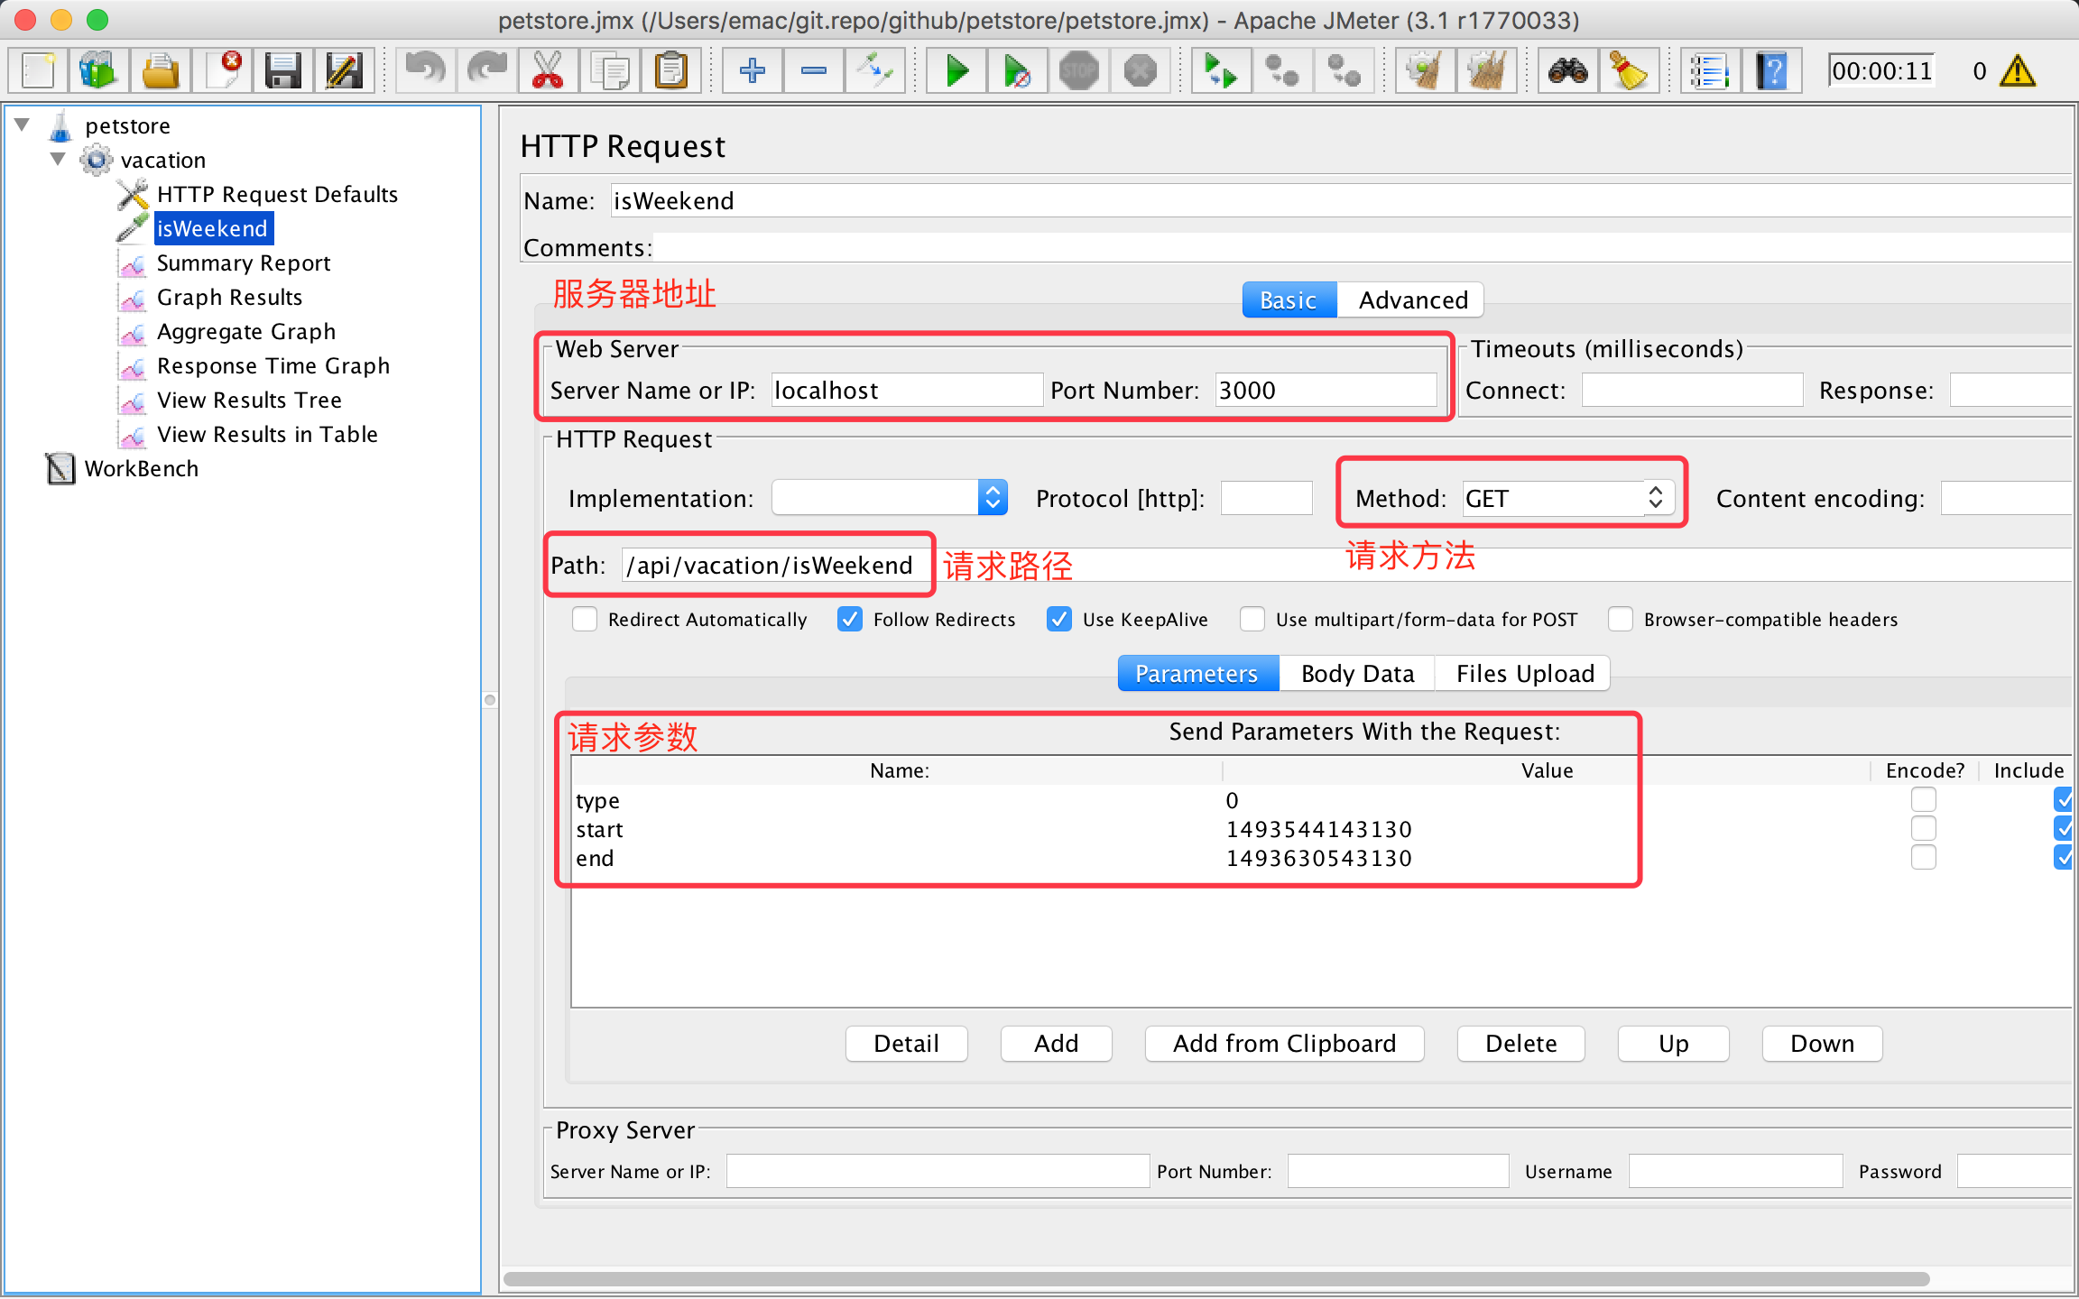Click the horizontal scrollbar at bottom
This screenshot has height=1299, width=2079.
coord(1216,1279)
